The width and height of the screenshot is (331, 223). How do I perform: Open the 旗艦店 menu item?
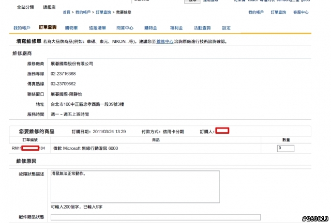49,7
